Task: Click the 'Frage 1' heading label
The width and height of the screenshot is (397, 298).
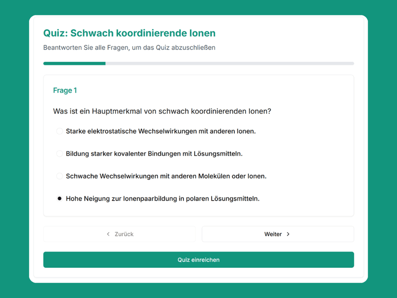Action: 65,90
